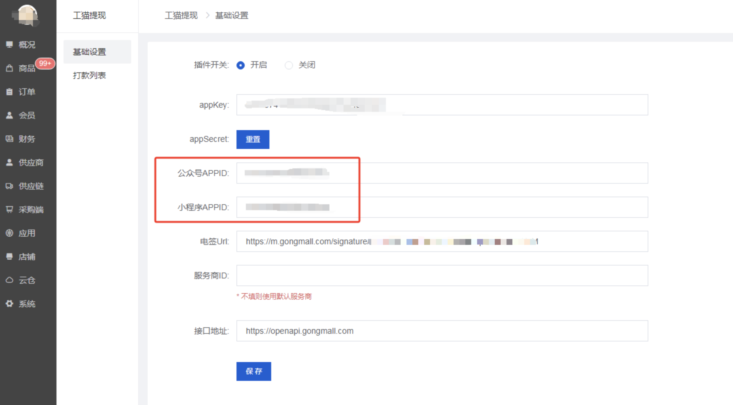Click the 订单 clipboard icon
The image size is (733, 405).
9,92
